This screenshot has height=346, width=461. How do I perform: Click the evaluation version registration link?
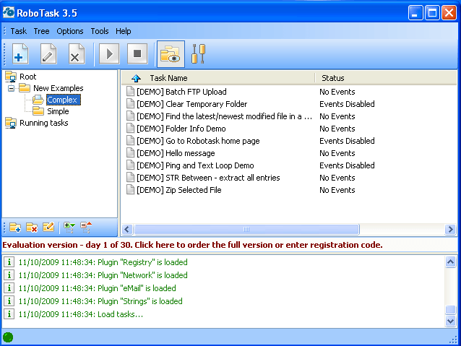pyautogui.click(x=193, y=245)
